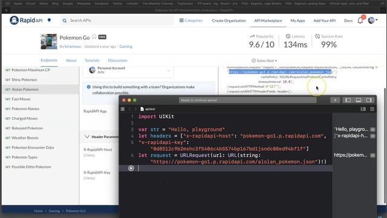
Task: Show quick look for https://pokem result
Action: 372,155
